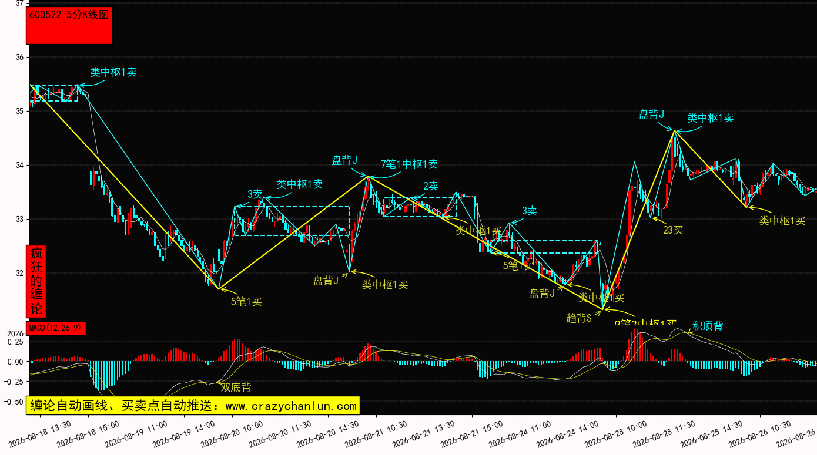Click the -0.50 MACD axis tick
The image size is (817, 455).
(14, 402)
